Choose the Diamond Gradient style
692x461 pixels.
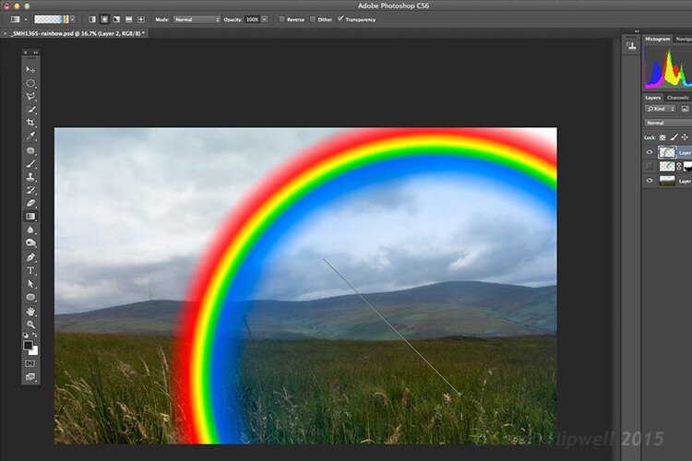click(x=141, y=19)
